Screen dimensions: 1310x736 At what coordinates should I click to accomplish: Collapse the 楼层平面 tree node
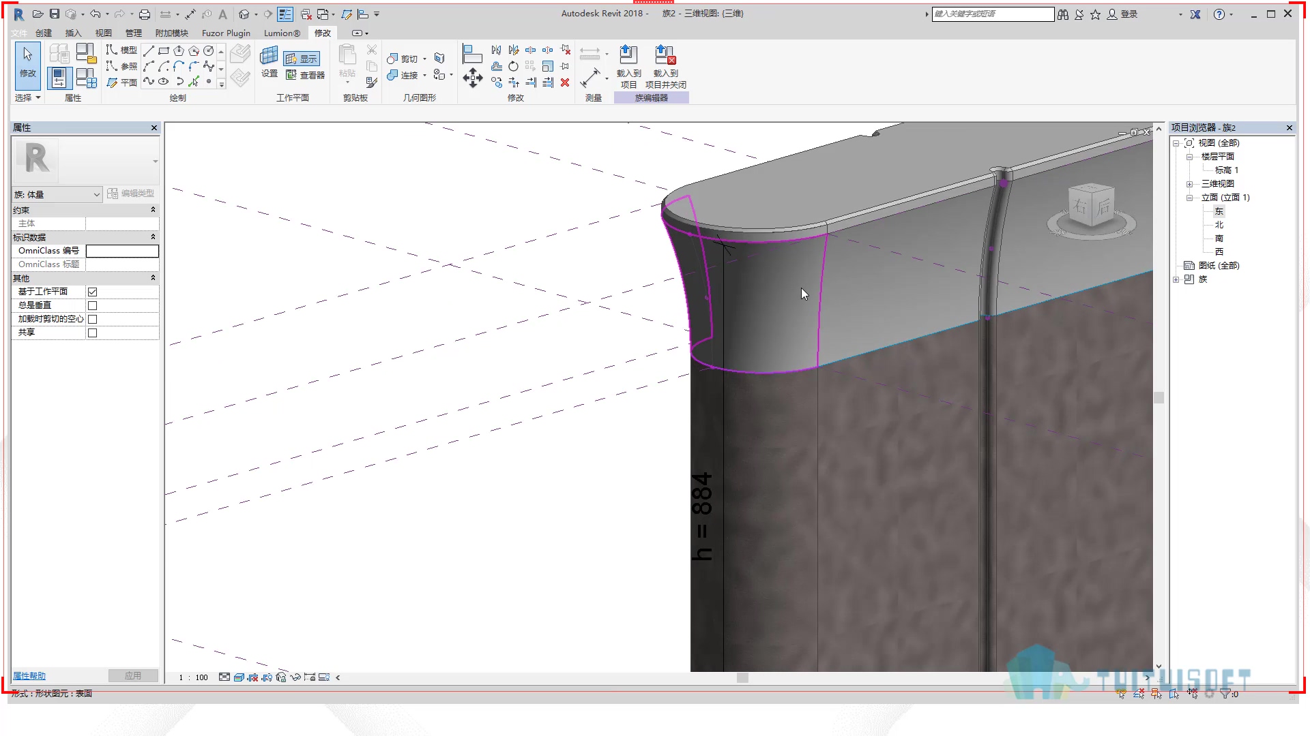pyautogui.click(x=1189, y=157)
